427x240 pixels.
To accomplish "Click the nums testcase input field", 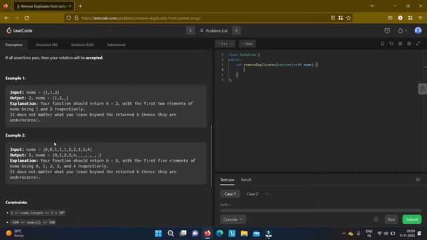I will click(x=320, y=211).
